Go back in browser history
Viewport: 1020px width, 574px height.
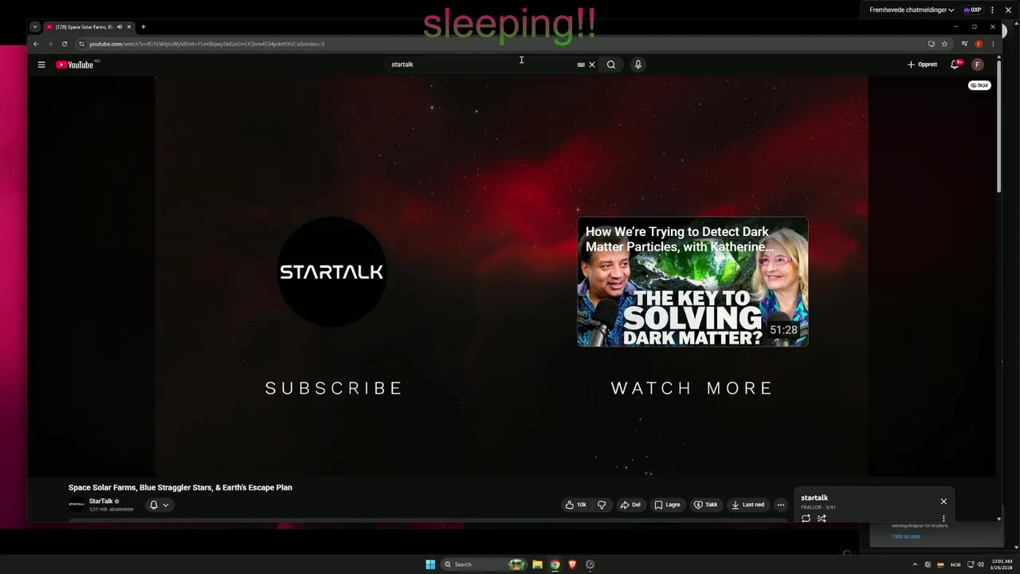pos(36,44)
